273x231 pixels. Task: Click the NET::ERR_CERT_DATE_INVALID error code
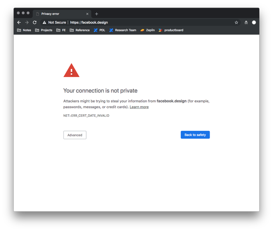[86, 115]
